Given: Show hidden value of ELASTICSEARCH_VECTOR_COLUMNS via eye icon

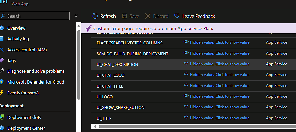Looking at the screenshot, I should tap(186, 42).
